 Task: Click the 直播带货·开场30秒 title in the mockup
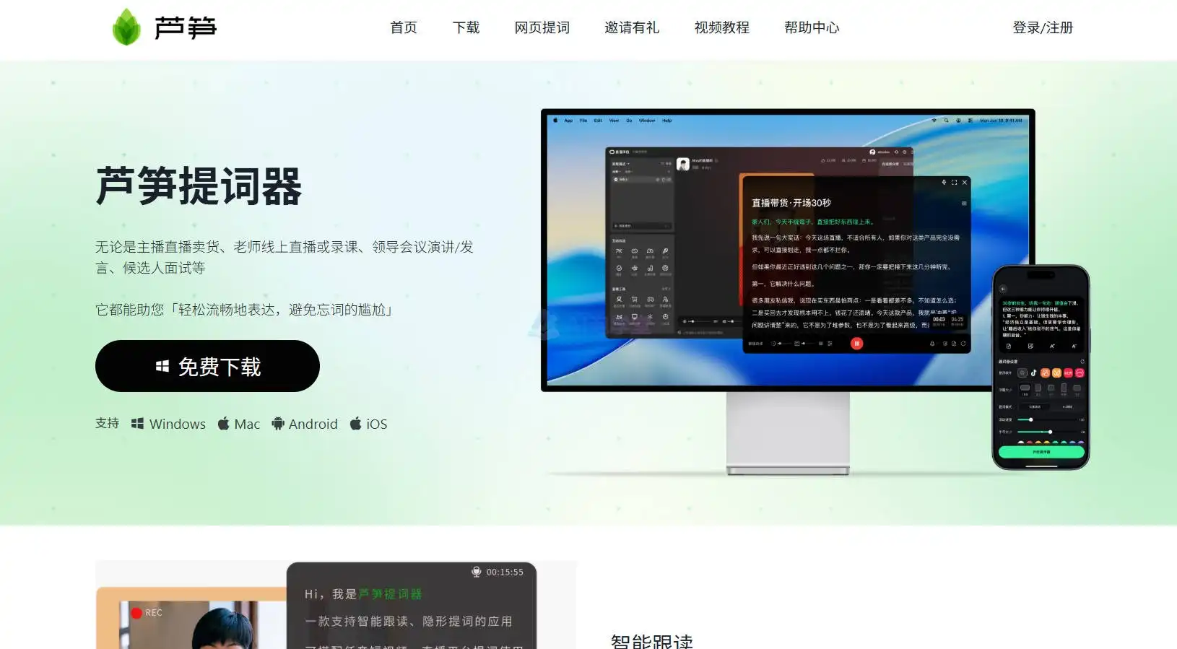point(791,203)
